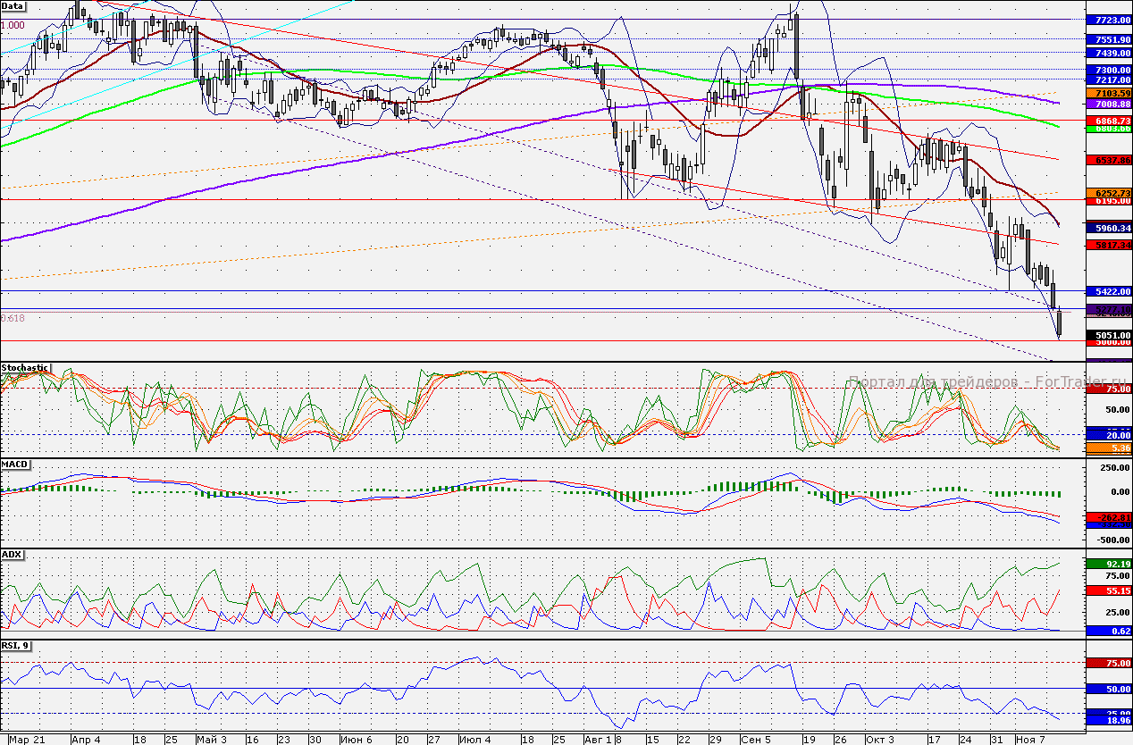The image size is (1133, 745).
Task: Select the orange 7103.59 price tag
Action: click(1107, 93)
